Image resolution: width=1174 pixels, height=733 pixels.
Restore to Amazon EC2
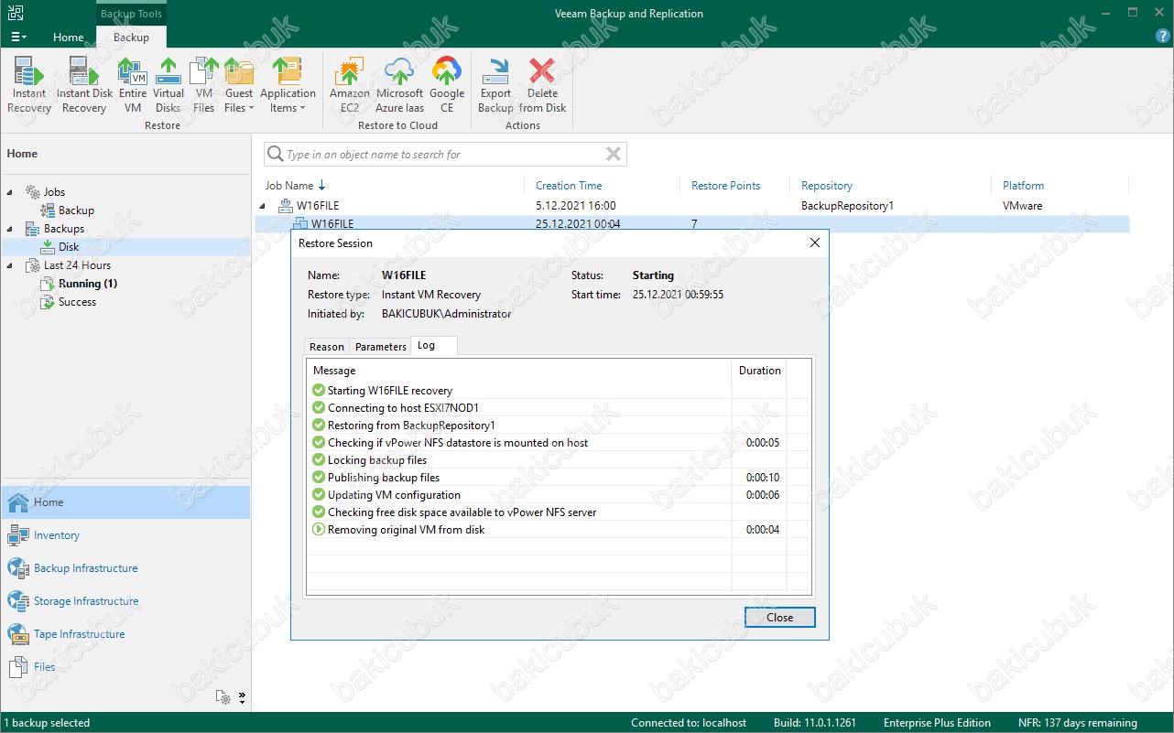coord(350,85)
